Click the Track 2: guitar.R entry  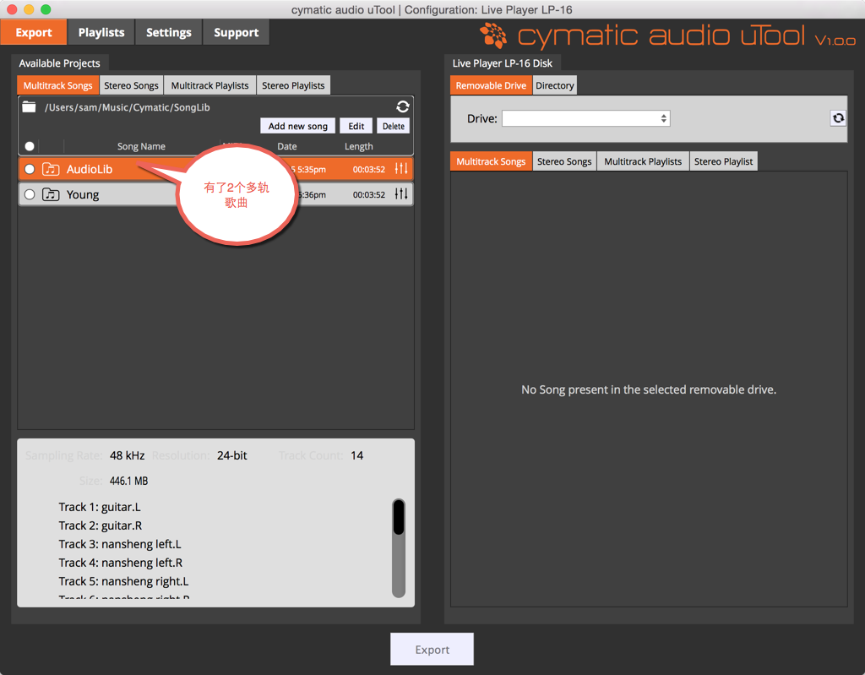click(101, 525)
